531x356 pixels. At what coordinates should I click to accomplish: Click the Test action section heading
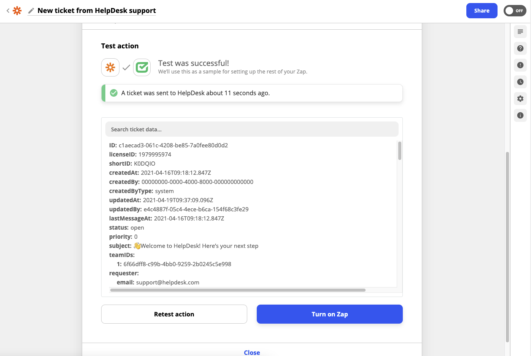tap(120, 46)
